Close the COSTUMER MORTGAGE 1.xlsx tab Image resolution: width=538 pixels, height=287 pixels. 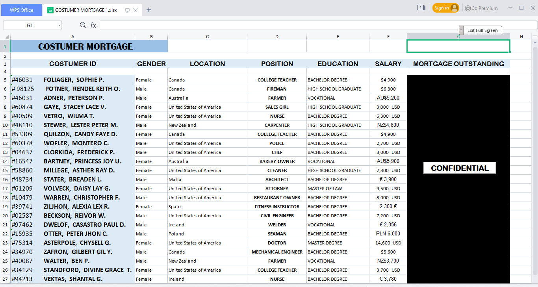pyautogui.click(x=135, y=10)
